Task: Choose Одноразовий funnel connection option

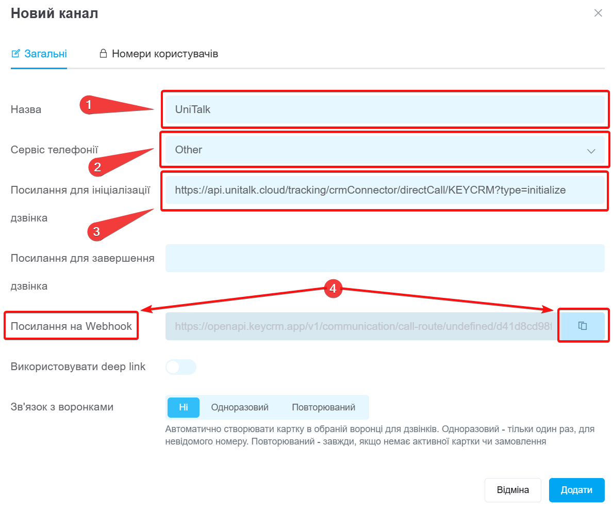Action: pos(240,407)
